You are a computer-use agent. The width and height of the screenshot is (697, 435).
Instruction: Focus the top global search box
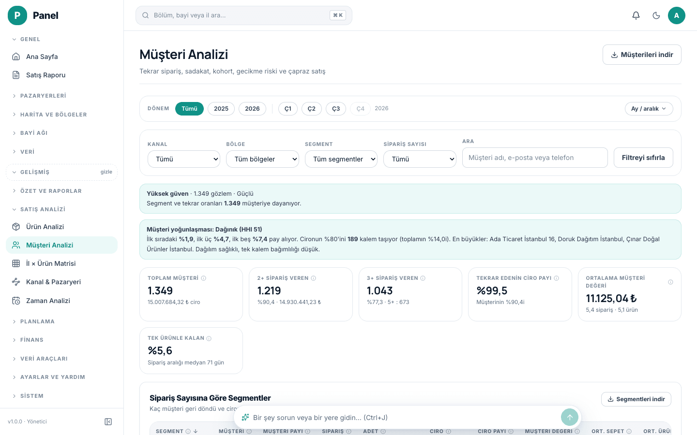[x=244, y=15]
